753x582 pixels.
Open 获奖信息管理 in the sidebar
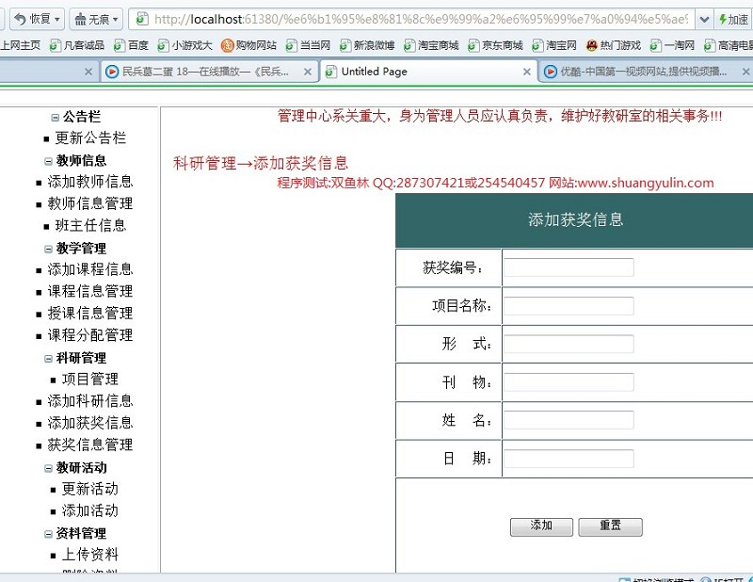tap(90, 445)
